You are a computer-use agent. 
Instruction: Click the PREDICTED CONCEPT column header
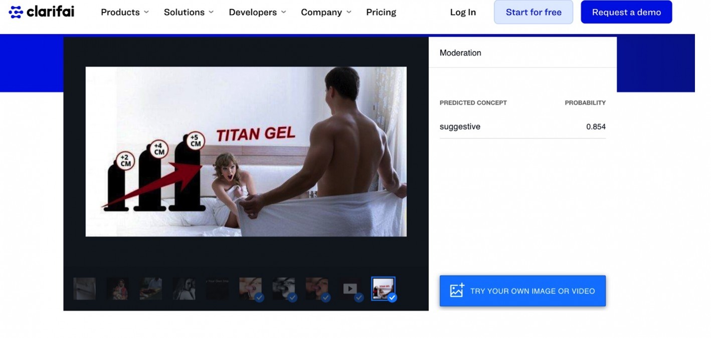click(x=473, y=103)
